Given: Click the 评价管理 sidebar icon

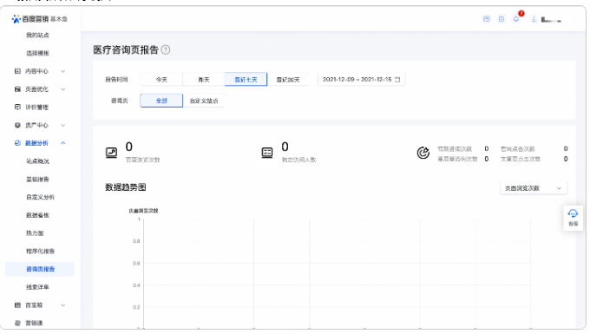Looking at the screenshot, I should tap(17, 108).
